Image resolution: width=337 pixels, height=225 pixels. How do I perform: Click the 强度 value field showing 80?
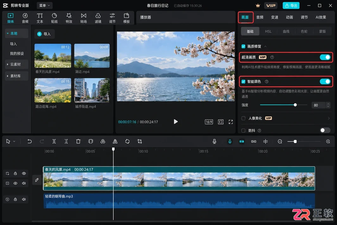[x=319, y=105]
